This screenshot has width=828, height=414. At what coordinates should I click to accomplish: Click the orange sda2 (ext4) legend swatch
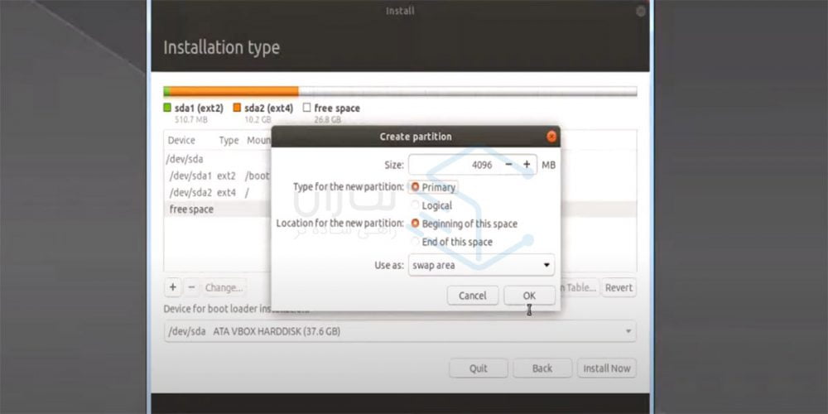pos(237,108)
